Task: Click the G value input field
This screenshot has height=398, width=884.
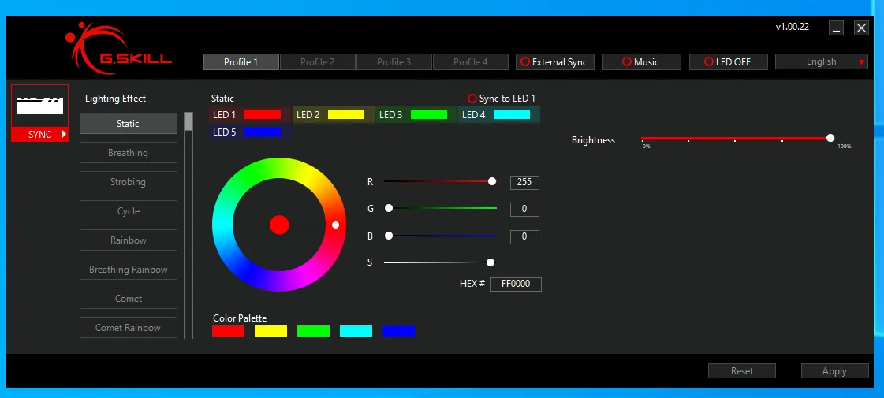Action: click(x=524, y=210)
